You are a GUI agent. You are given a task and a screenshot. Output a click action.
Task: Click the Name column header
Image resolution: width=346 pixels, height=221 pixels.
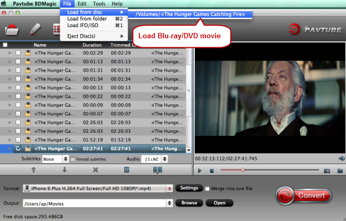[40, 45]
